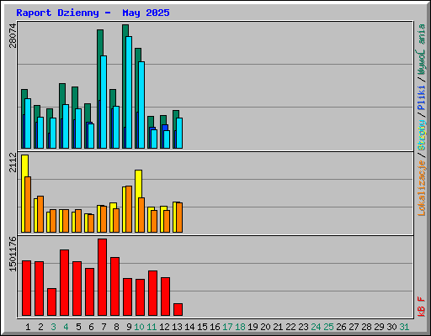
Task: Click the day 24 label on axis
Action: click(316, 327)
